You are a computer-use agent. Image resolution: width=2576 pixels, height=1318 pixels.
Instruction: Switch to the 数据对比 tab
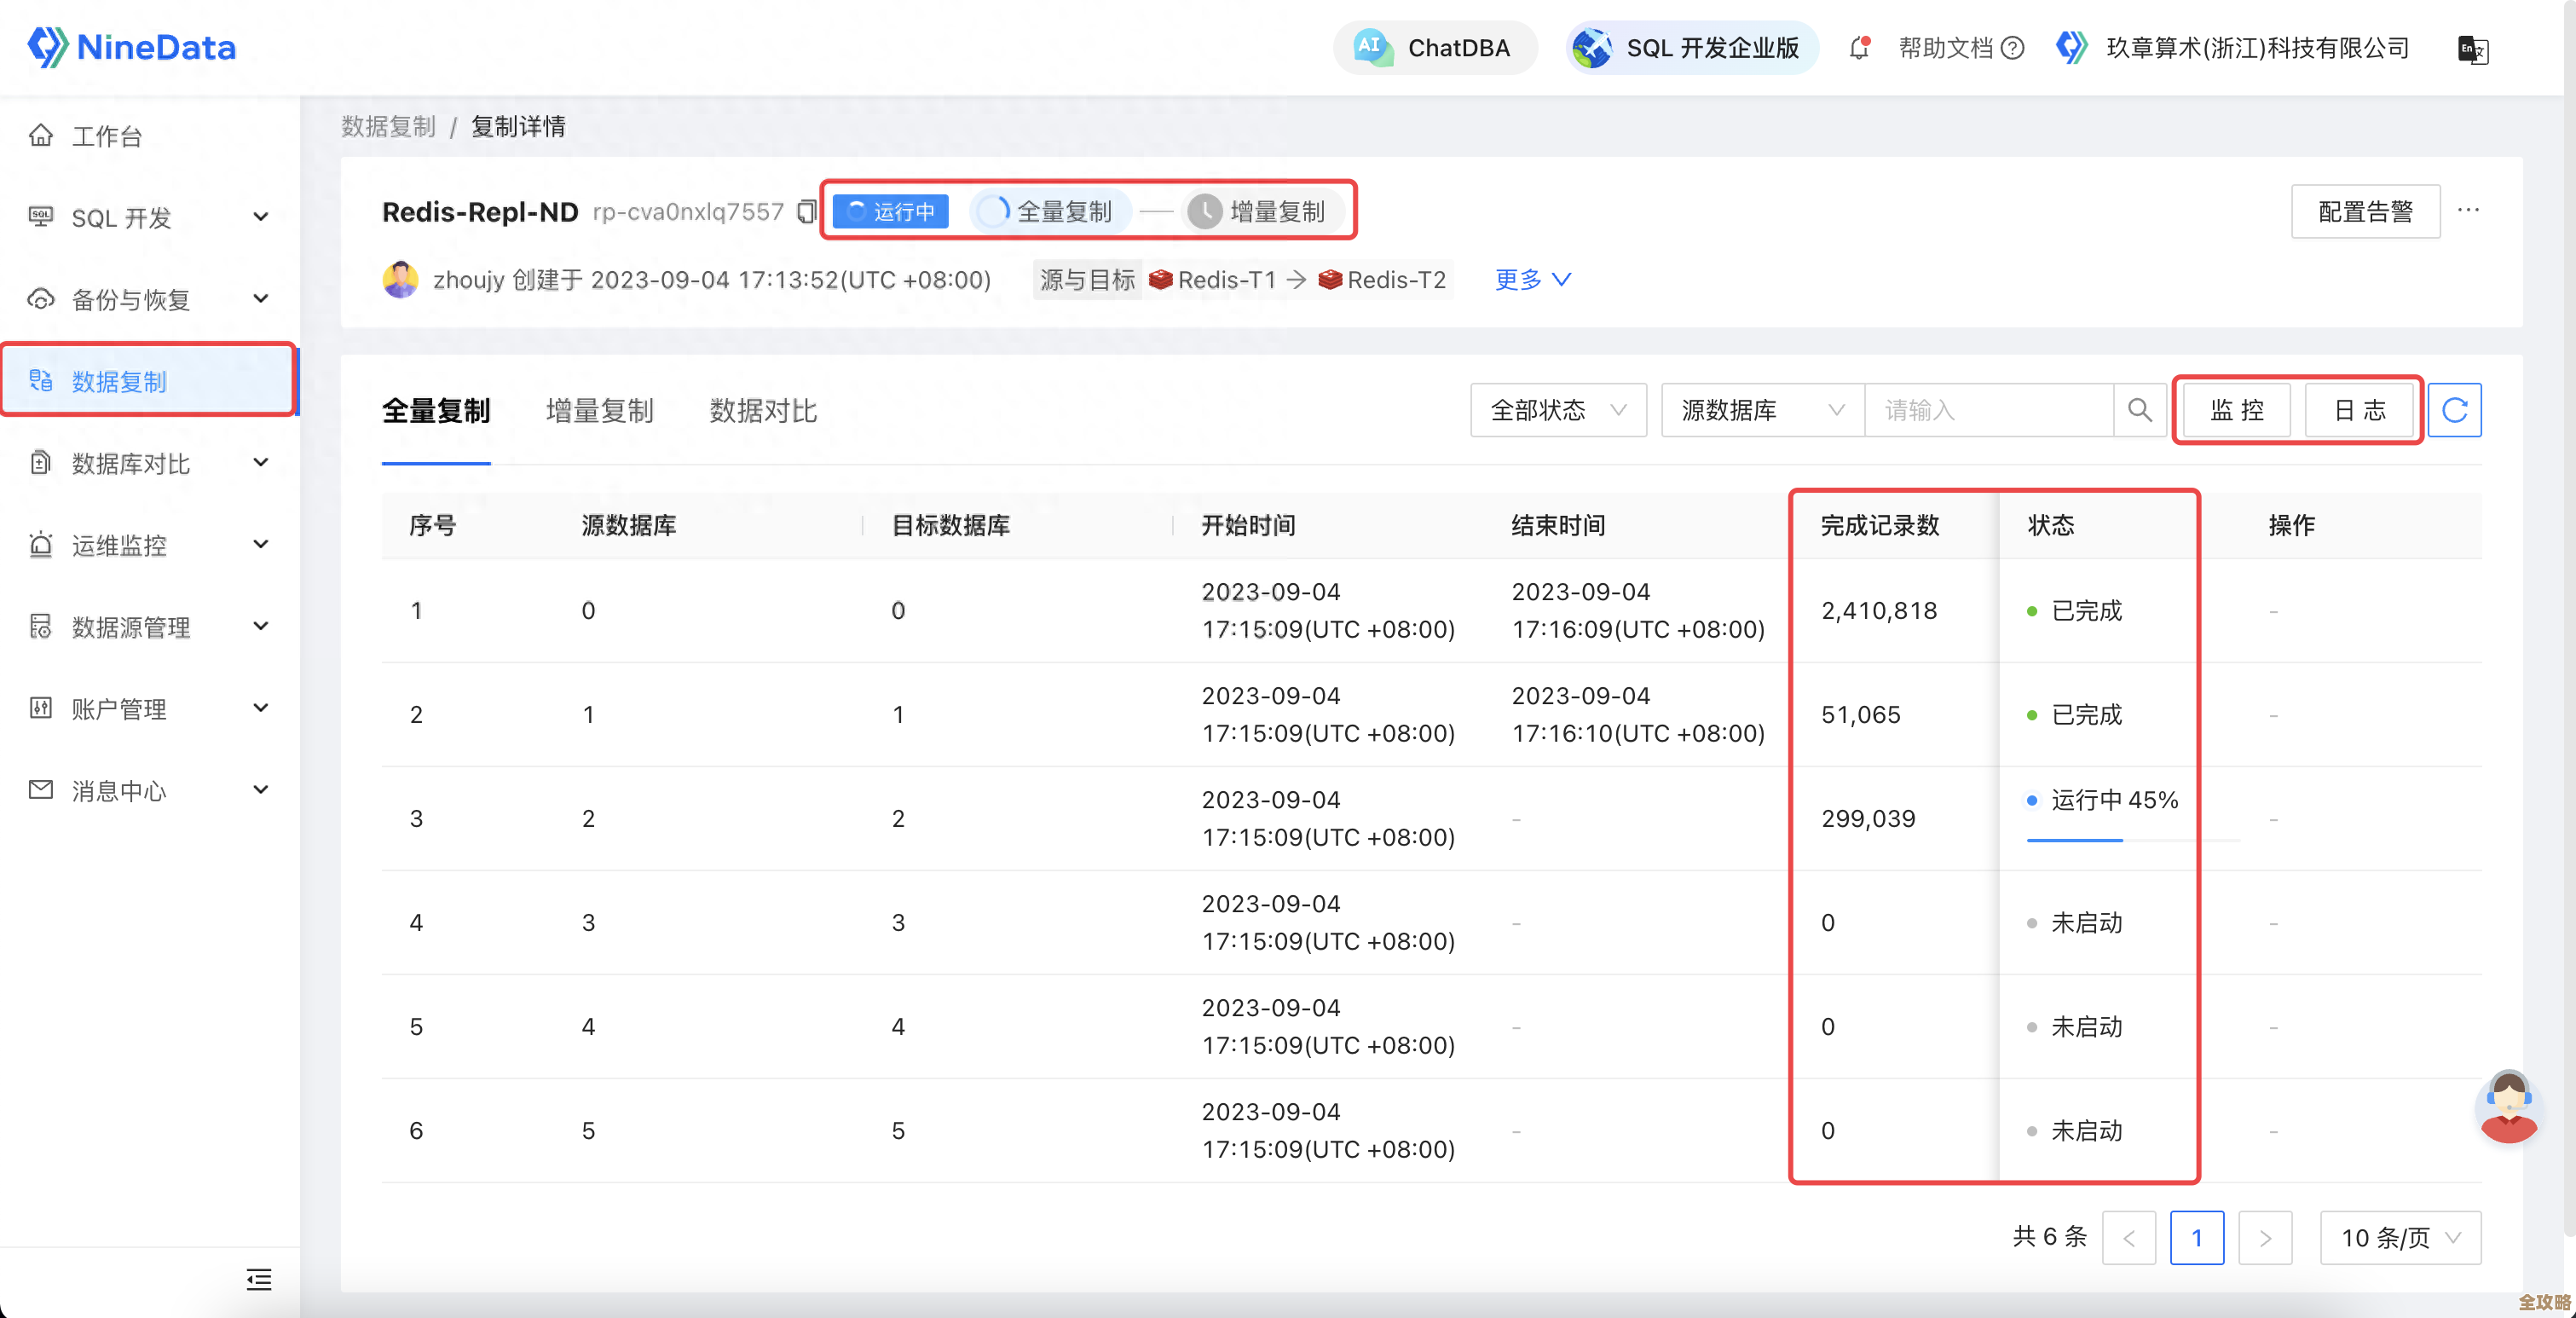pos(762,410)
